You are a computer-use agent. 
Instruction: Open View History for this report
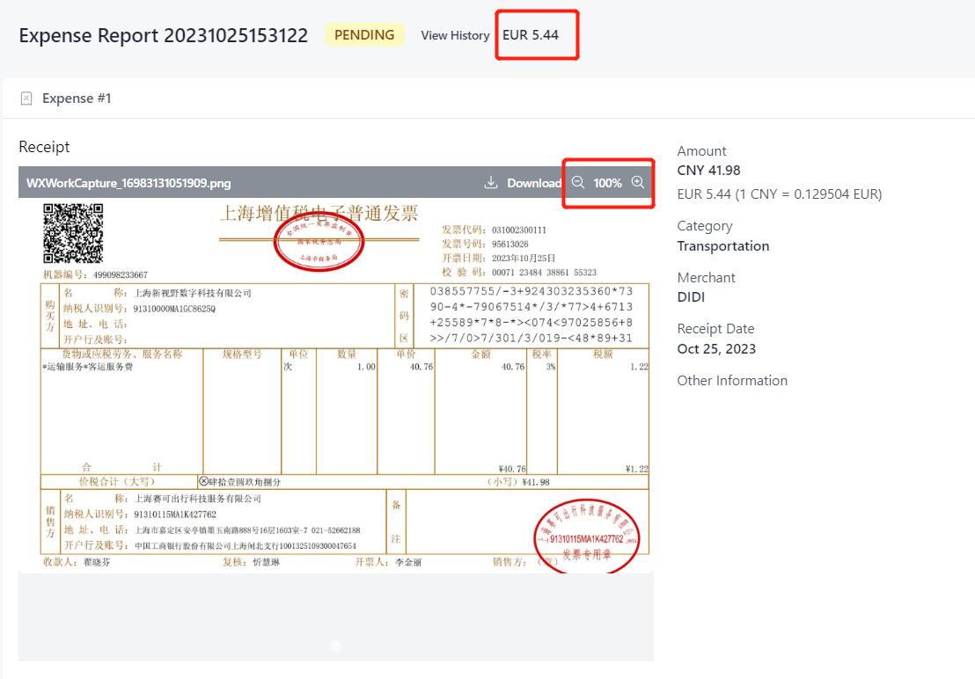(x=455, y=35)
